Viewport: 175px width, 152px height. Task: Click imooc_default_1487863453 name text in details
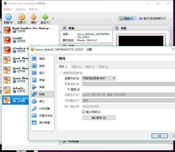point(93,35)
